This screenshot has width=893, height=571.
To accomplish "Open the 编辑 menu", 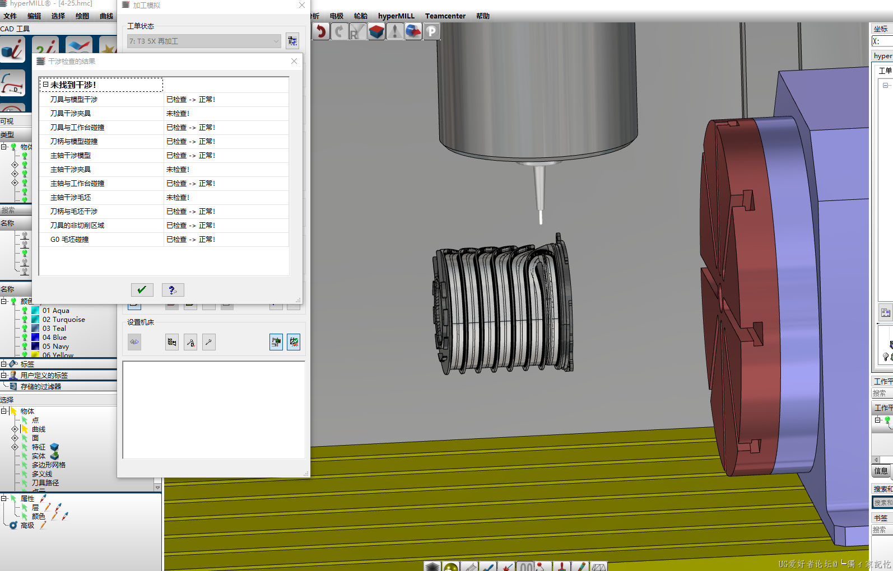I will click(x=34, y=16).
